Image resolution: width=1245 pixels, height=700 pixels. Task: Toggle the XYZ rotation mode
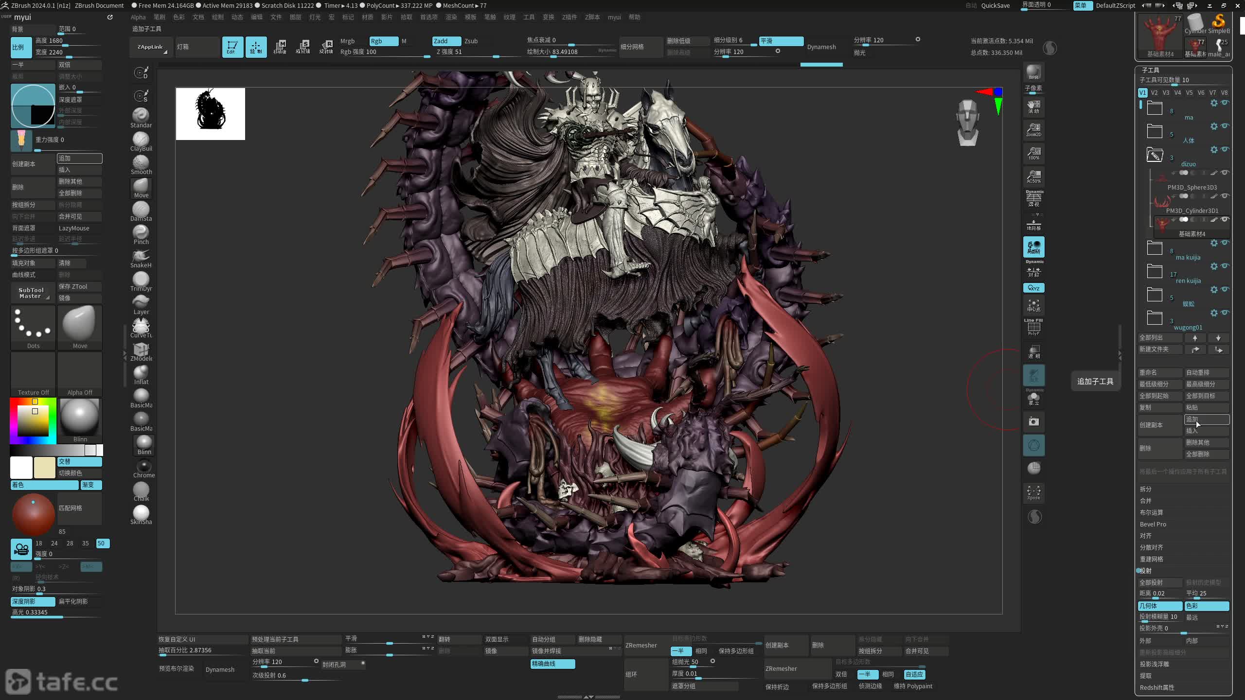click(x=1033, y=288)
